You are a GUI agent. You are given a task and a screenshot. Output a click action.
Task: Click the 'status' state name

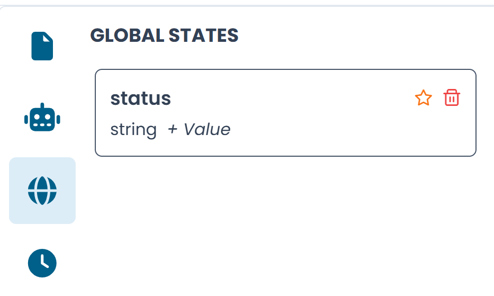click(x=140, y=98)
